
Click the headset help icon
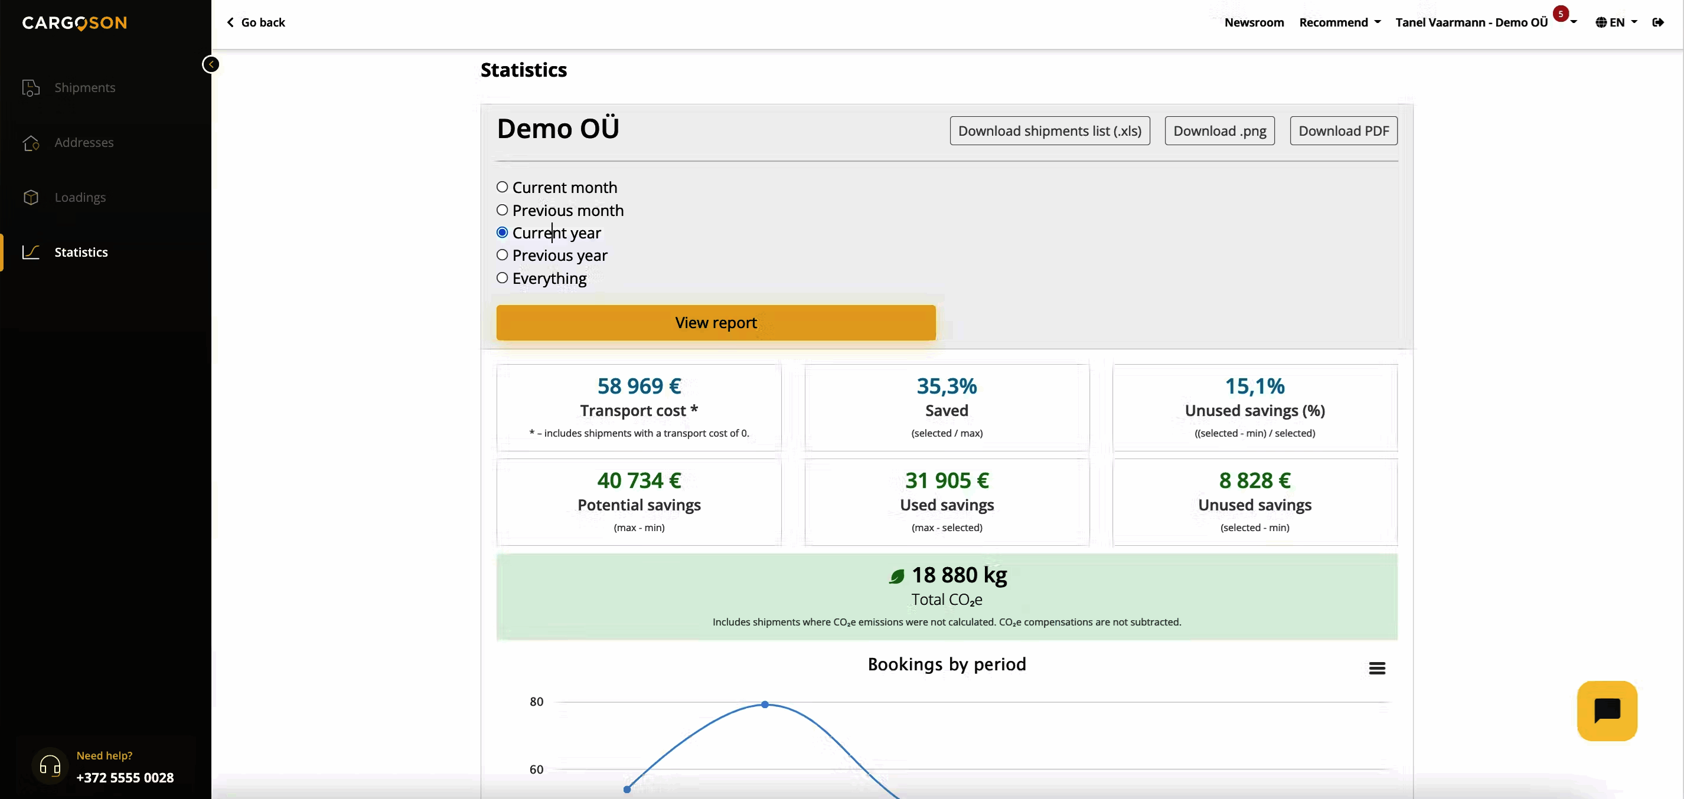point(50,766)
